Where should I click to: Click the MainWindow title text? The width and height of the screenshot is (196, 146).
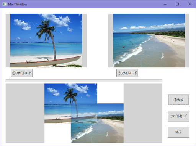point(18,4)
